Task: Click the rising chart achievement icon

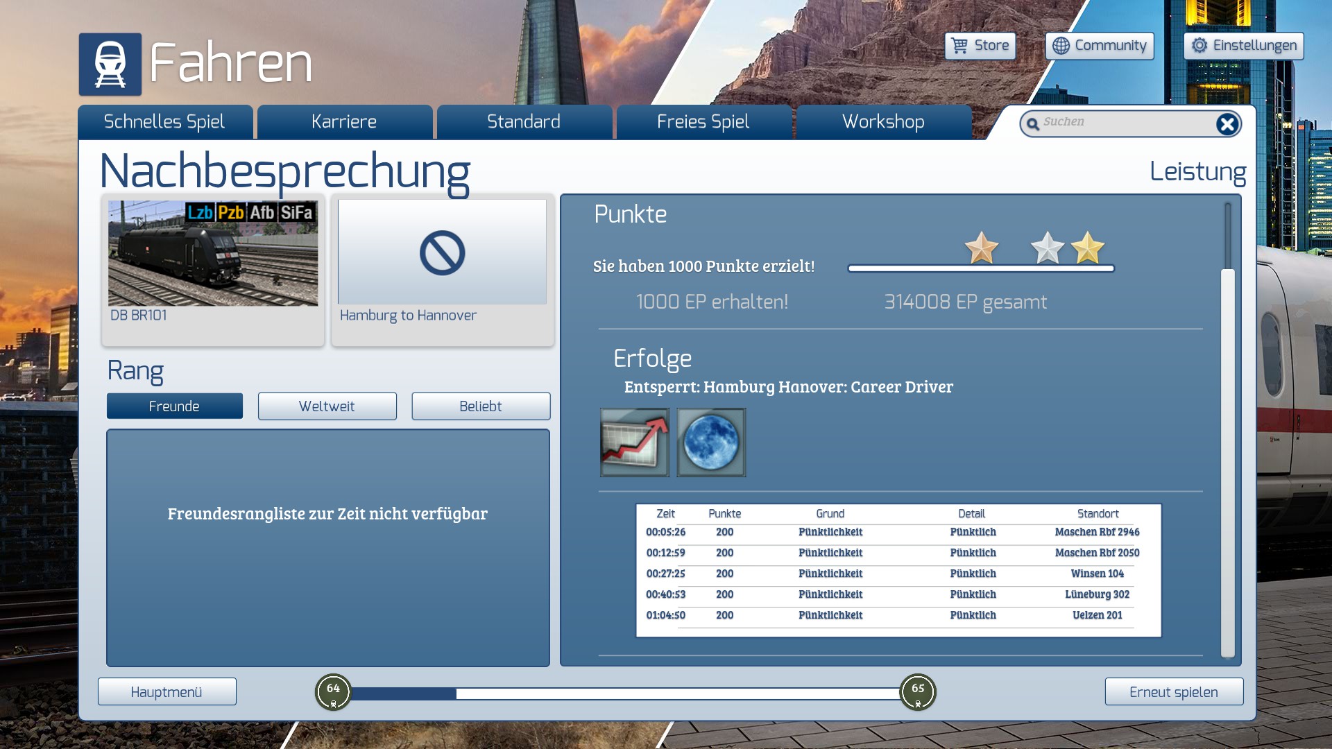Action: 634,442
